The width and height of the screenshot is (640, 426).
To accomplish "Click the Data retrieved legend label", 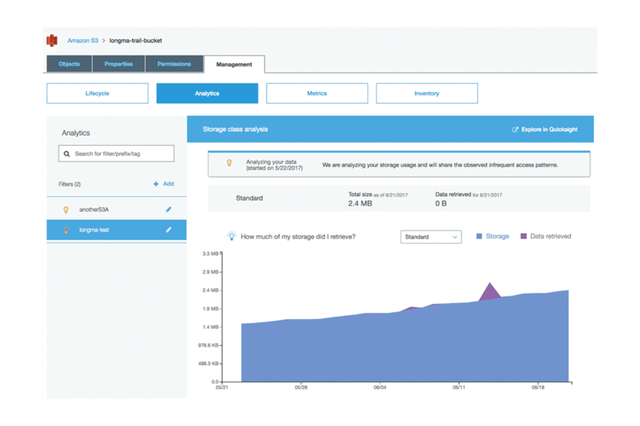I will click(x=550, y=236).
